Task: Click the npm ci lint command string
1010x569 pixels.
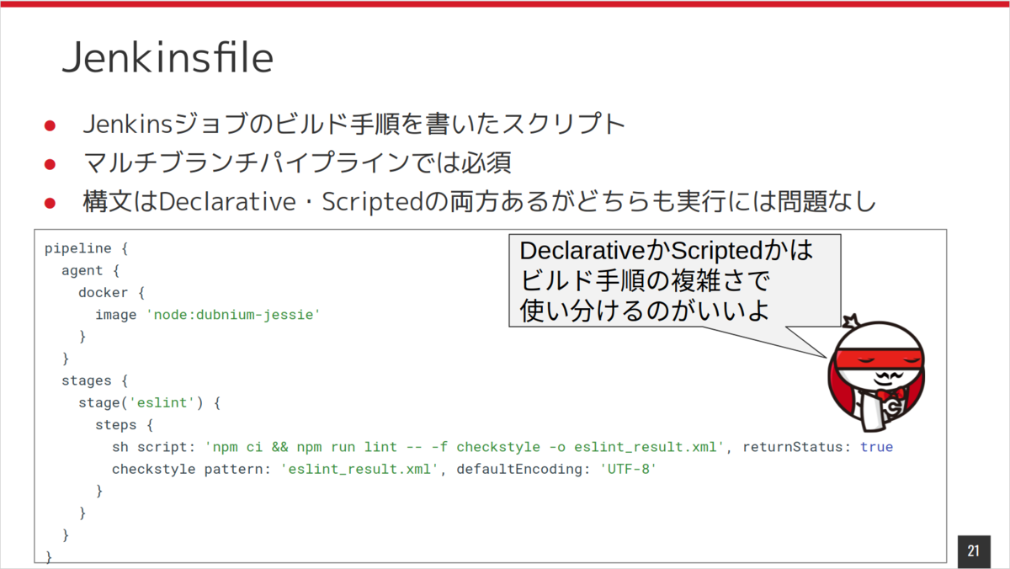Action: pyautogui.click(x=465, y=446)
